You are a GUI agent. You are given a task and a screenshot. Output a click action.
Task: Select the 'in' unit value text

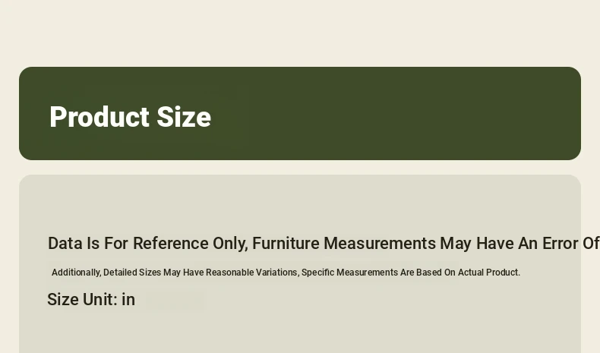pos(128,299)
